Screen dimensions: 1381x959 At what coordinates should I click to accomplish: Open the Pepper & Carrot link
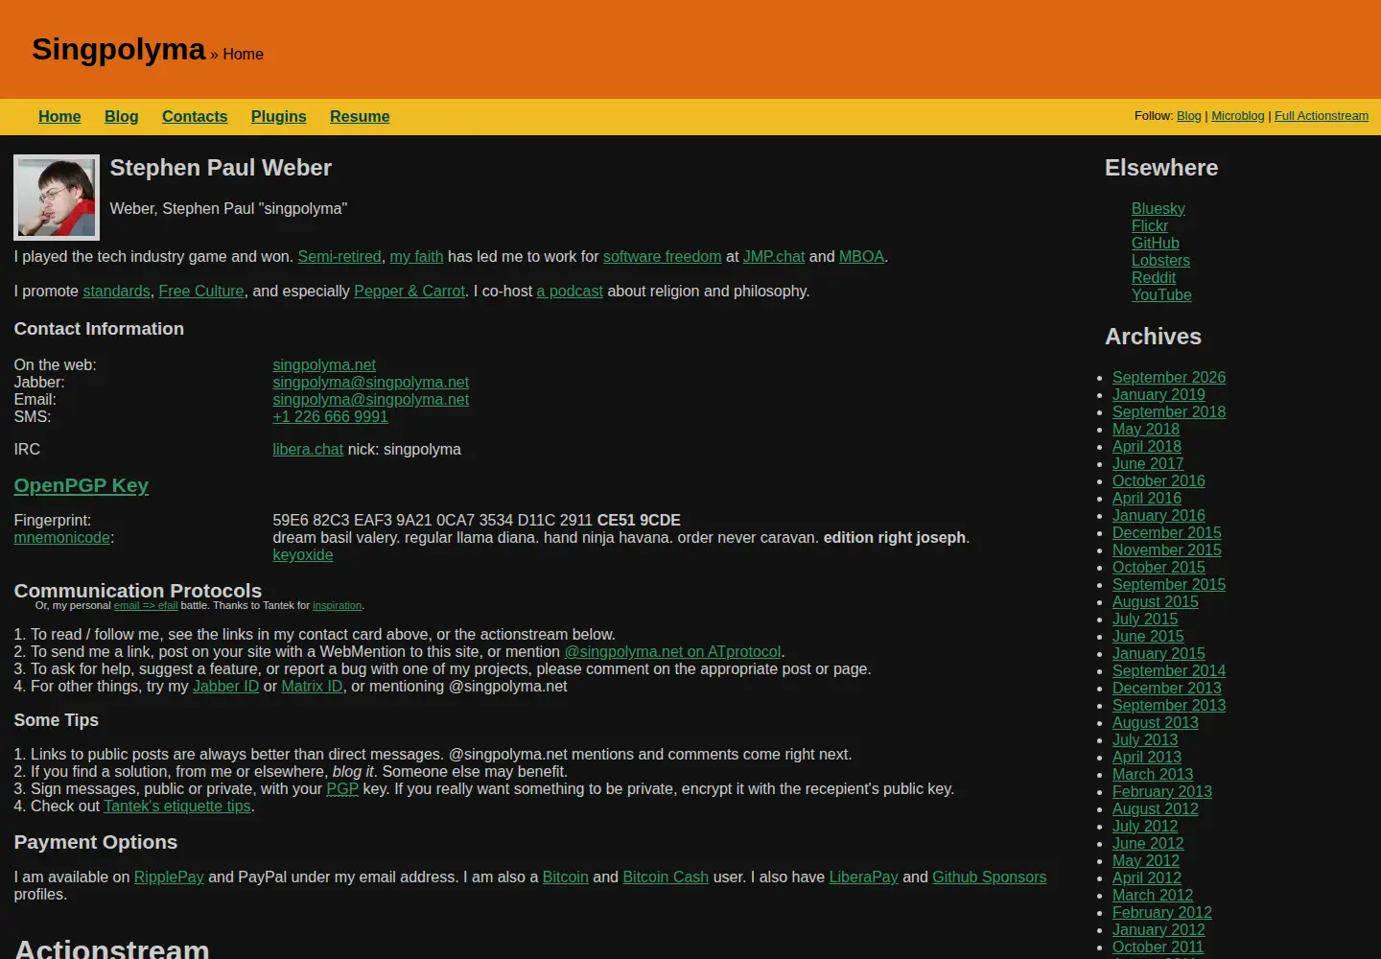[x=410, y=292]
